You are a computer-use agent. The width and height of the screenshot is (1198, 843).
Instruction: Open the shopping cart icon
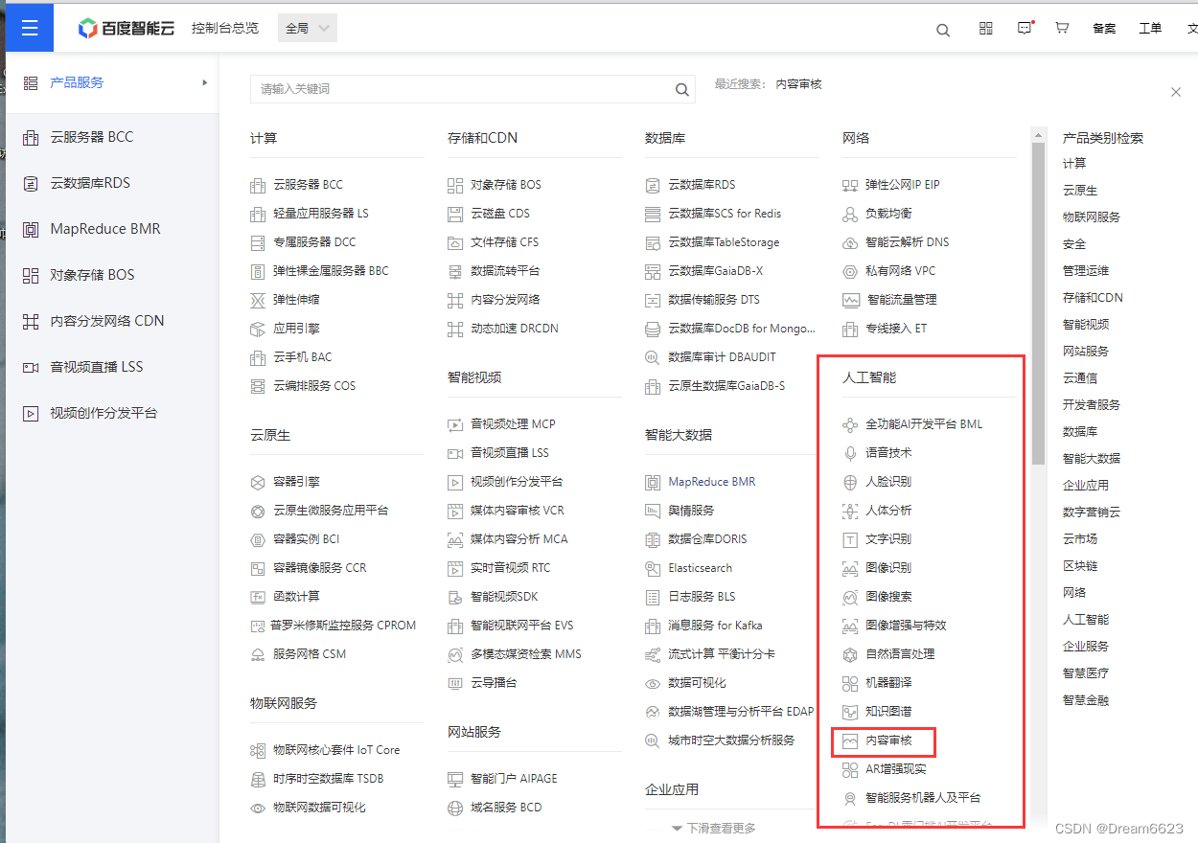[x=1062, y=29]
